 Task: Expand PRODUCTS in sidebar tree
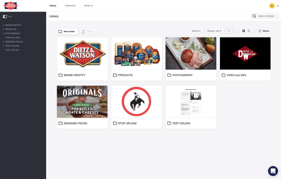[4, 29]
